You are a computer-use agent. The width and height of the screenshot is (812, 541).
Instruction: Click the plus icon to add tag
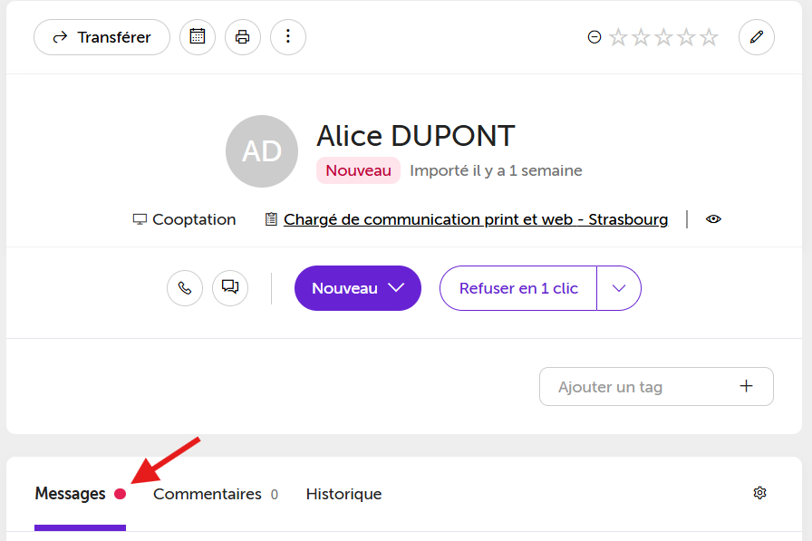pyautogui.click(x=746, y=386)
